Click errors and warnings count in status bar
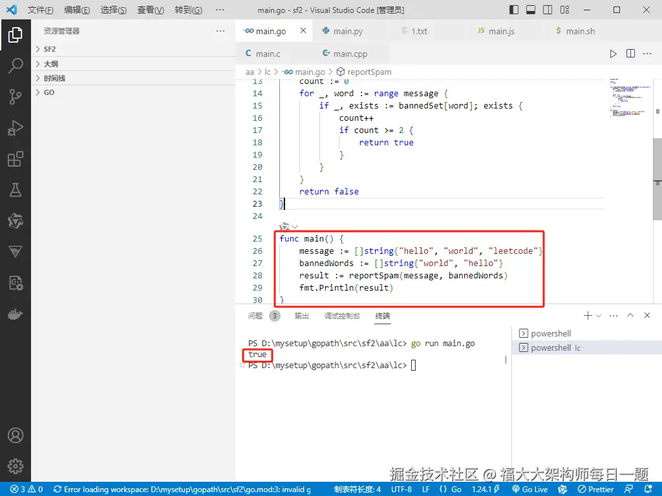Image resolution: width=662 pixels, height=496 pixels. coord(26,490)
